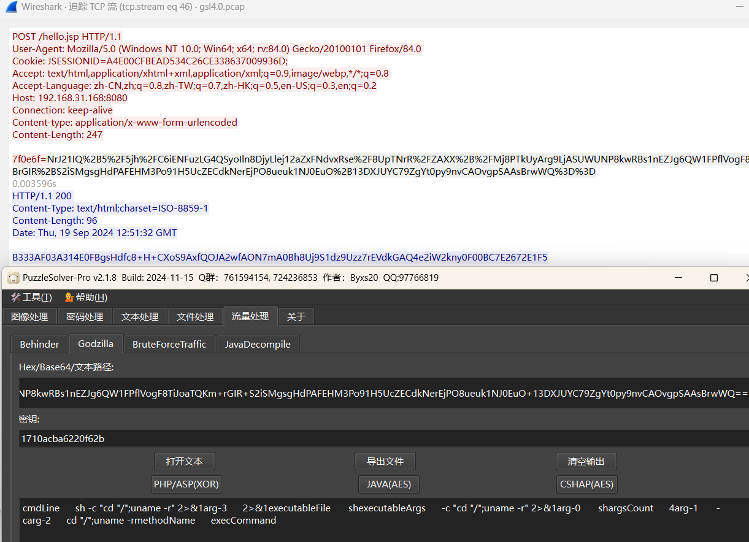Decrypt using the CSHAP(AES) button

(586, 484)
